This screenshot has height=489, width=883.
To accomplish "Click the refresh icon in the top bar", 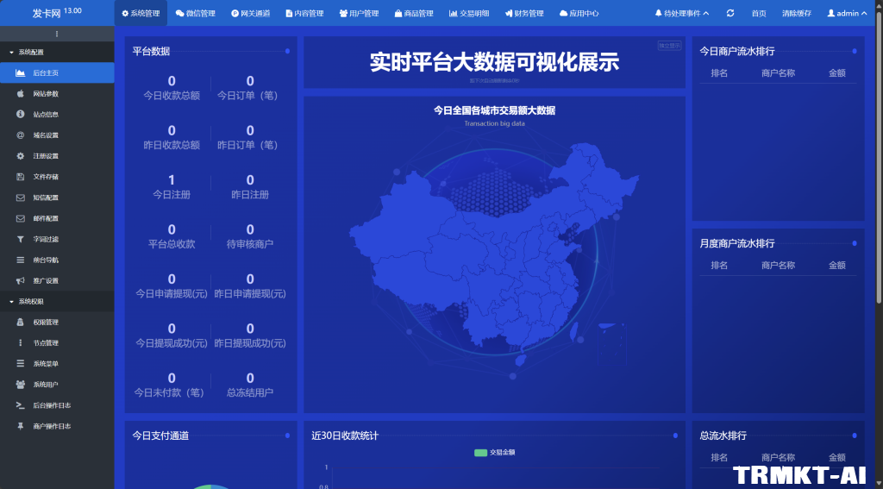I will (x=730, y=13).
